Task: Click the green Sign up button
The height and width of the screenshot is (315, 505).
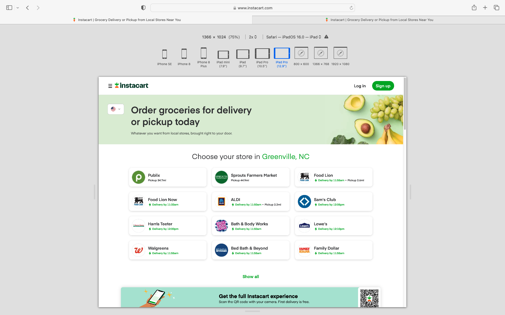Action: (383, 86)
